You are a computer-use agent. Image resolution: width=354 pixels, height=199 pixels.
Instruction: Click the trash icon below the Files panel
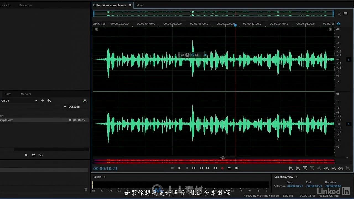tap(86, 189)
